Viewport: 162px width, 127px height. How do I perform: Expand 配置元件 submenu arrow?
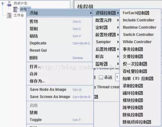tap(118, 20)
